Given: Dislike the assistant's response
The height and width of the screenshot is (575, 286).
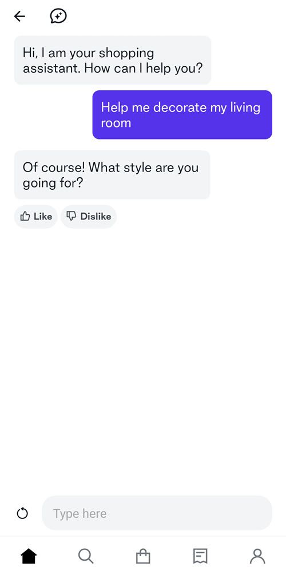Looking at the screenshot, I should click(x=89, y=217).
